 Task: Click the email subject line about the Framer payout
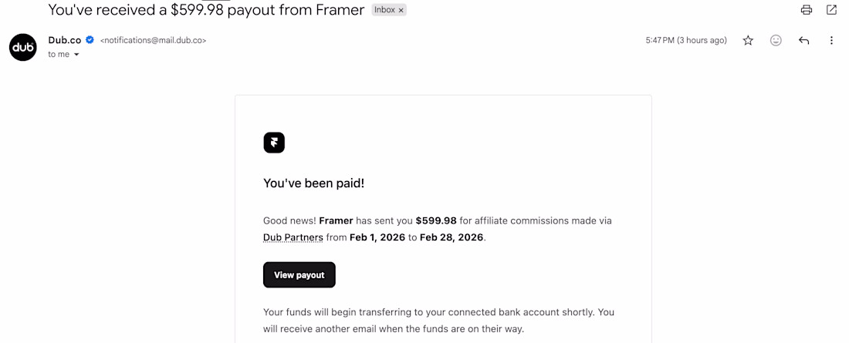[206, 10]
